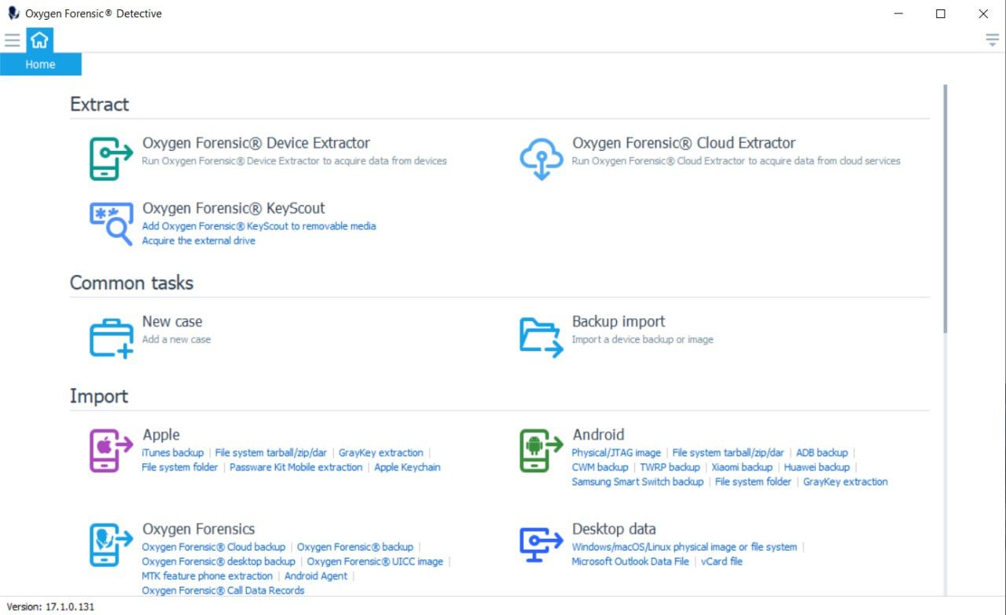Click the vertical scrollbar thumb
Viewport: 1006px width, 615px height.
pos(945,208)
